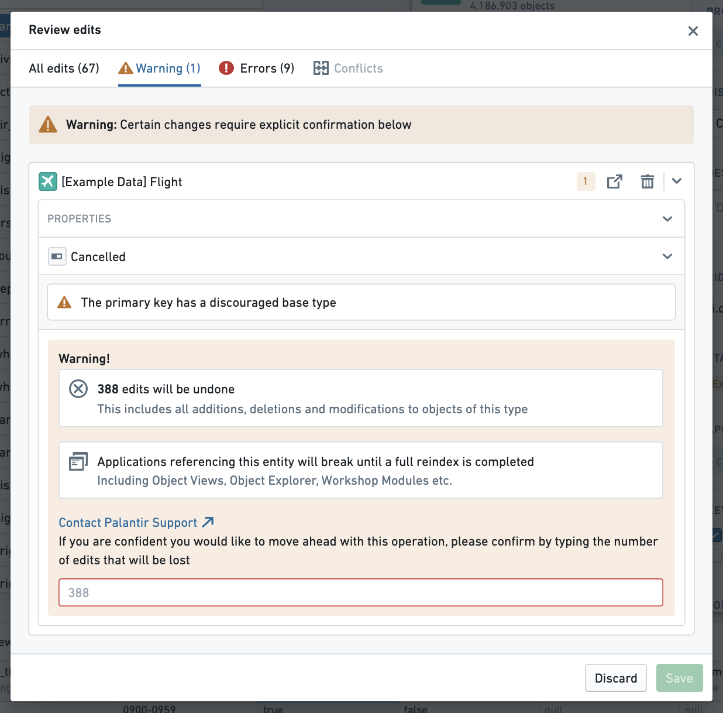Click 'The primary key has a discouraged base type'

coord(209,303)
